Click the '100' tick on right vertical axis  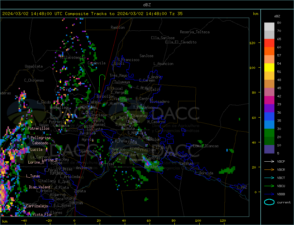(253, 68)
